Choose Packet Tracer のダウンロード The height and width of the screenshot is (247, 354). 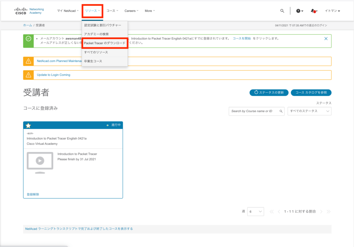click(105, 43)
